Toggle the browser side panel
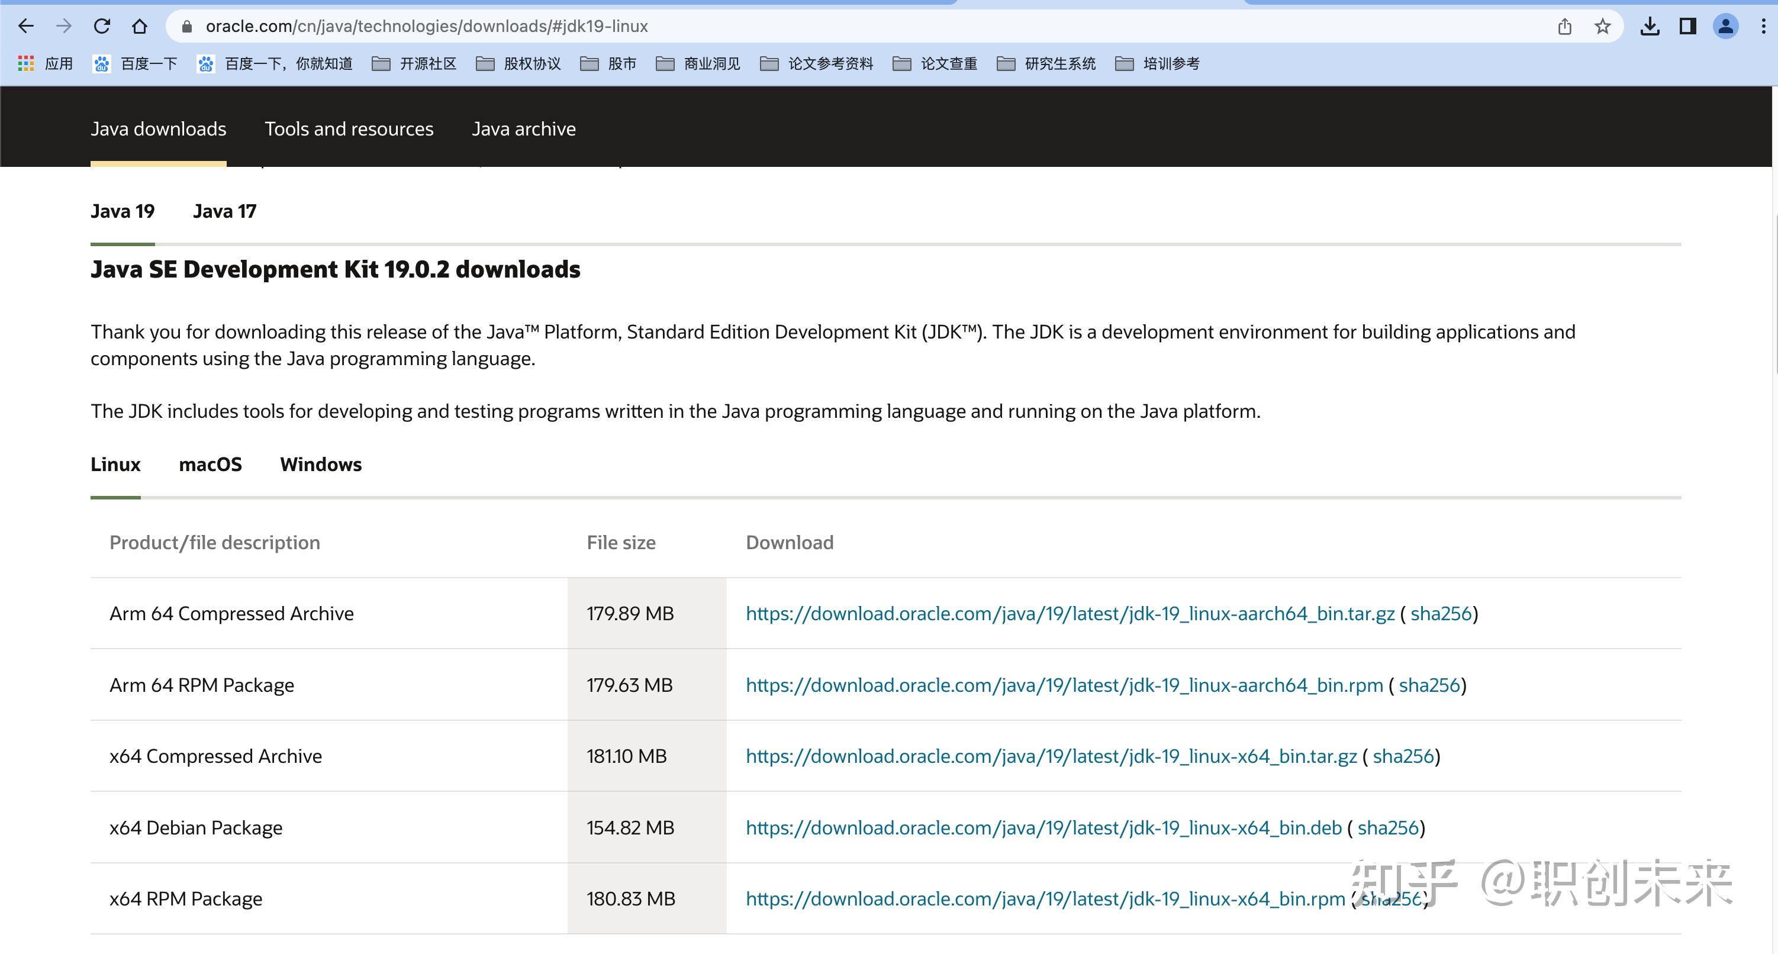The height and width of the screenshot is (954, 1778). click(x=1687, y=26)
